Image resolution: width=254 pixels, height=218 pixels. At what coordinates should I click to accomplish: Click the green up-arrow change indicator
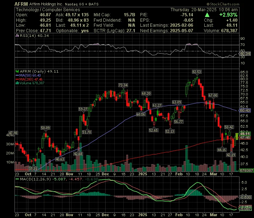[207, 15]
